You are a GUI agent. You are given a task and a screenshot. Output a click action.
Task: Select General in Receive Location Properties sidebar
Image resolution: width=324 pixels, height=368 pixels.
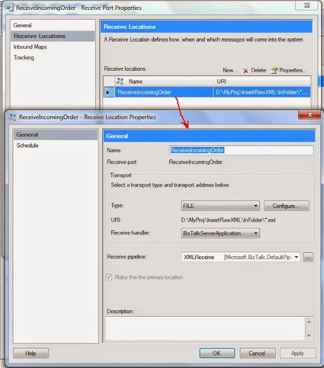point(56,135)
